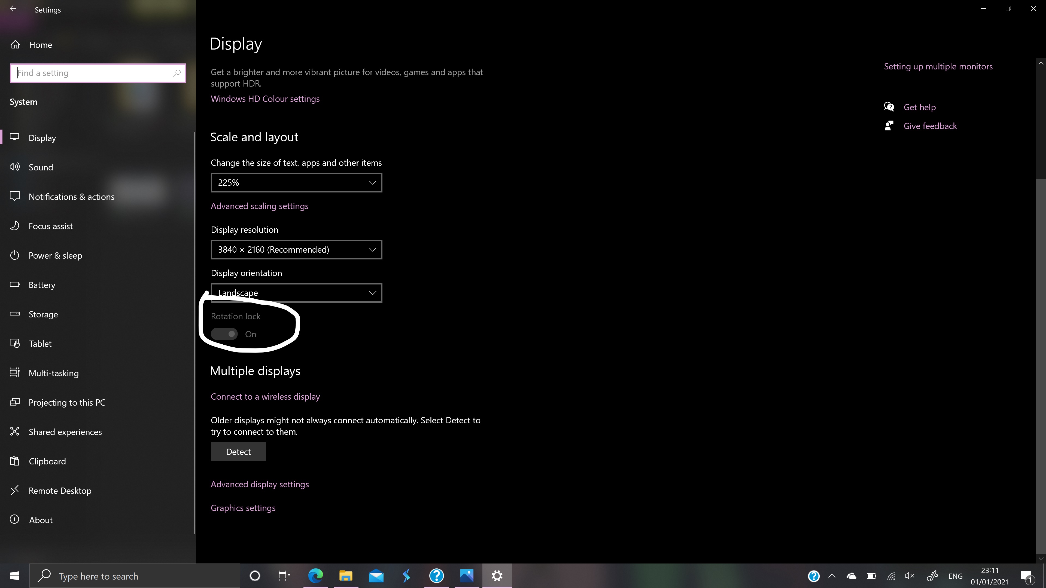Open the Advanced scaling settings link
The image size is (1046, 588).
[260, 206]
